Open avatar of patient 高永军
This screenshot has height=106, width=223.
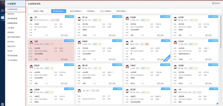79,67
